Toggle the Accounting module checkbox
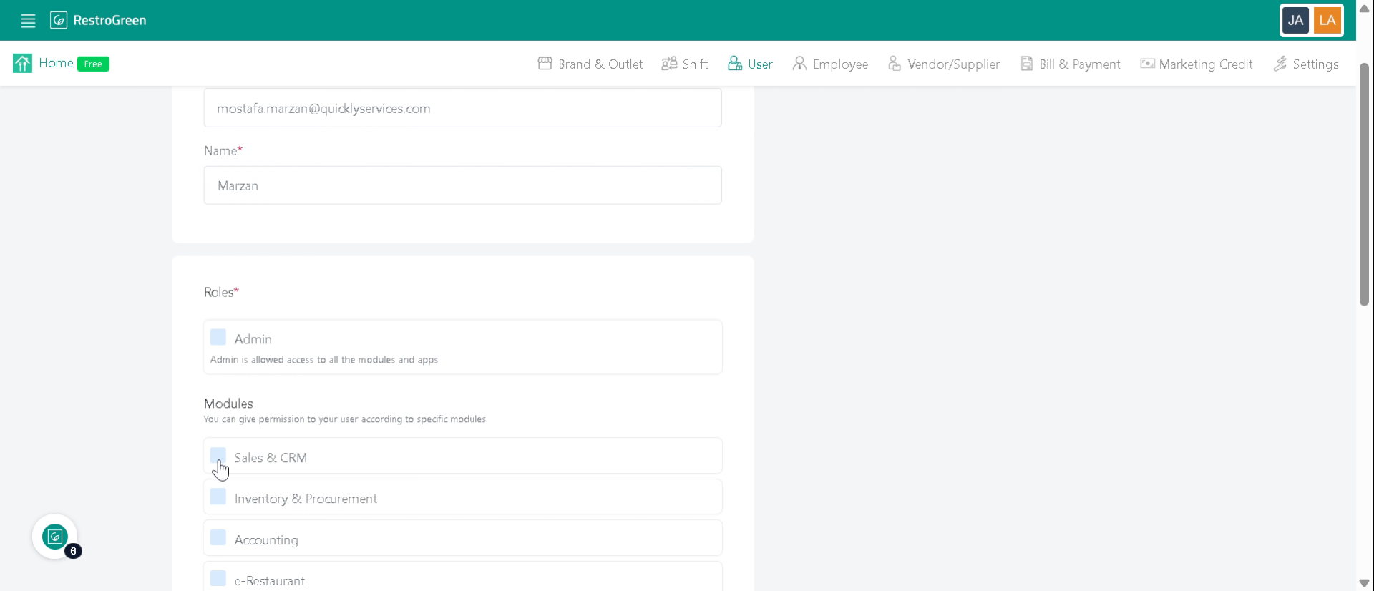Viewport: 1374px width, 591px height. pyautogui.click(x=218, y=537)
